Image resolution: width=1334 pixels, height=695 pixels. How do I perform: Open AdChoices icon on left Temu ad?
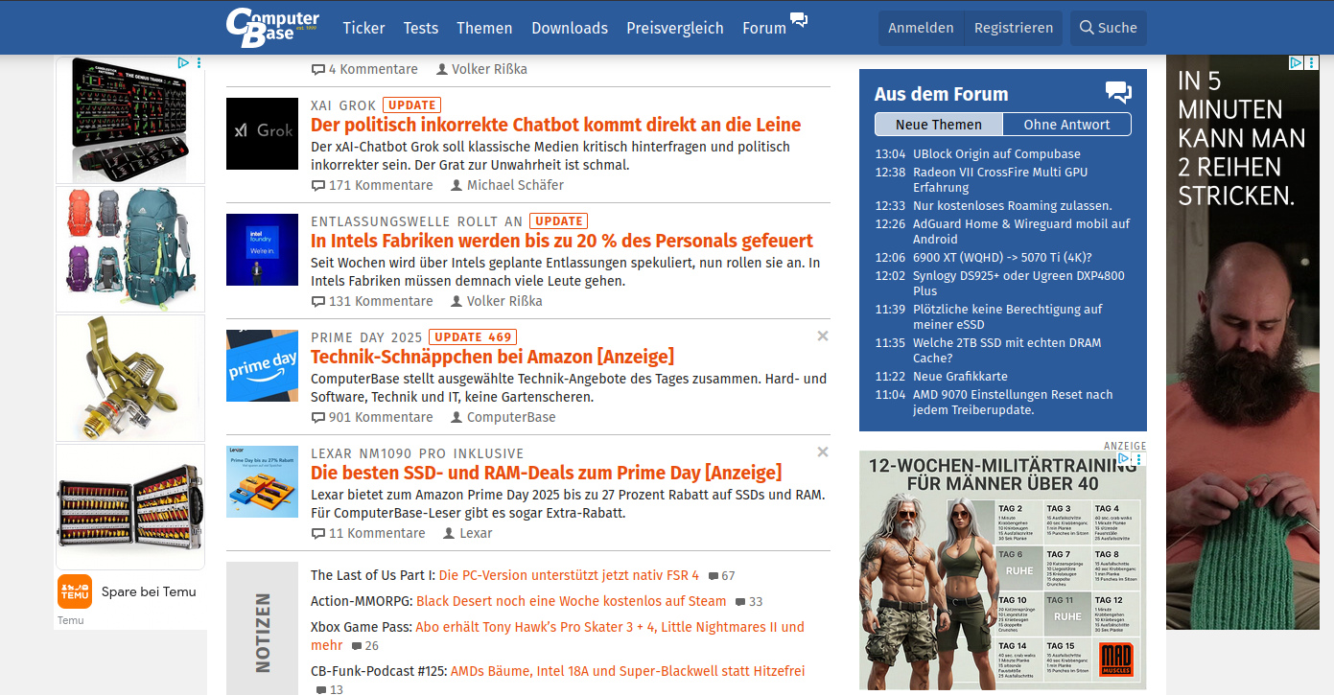[184, 63]
